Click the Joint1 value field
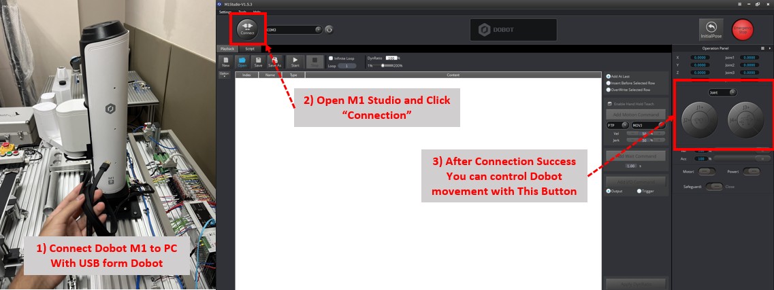Screen dimensions: 774x290 [749, 58]
